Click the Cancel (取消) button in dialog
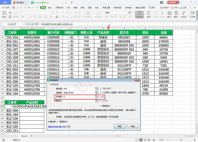The height and width of the screenshot is (142, 198). (133, 126)
